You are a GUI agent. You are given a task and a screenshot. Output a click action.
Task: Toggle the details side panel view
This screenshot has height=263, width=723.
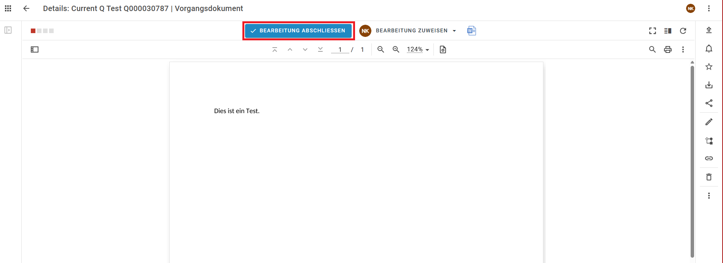tap(668, 31)
